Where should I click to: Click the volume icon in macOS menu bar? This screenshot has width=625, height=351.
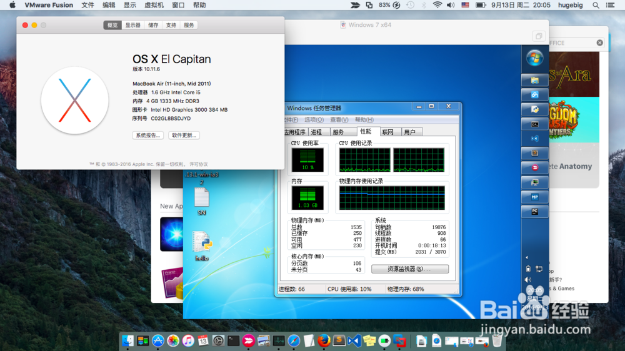[451, 5]
